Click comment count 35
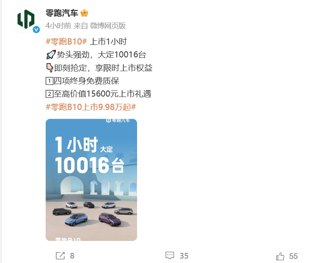This screenshot has height=263, width=317. pyautogui.click(x=184, y=256)
